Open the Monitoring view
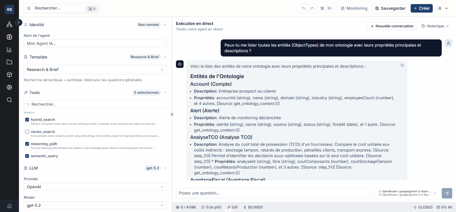Image resolution: width=456 pixels, height=212 pixels. point(354,8)
